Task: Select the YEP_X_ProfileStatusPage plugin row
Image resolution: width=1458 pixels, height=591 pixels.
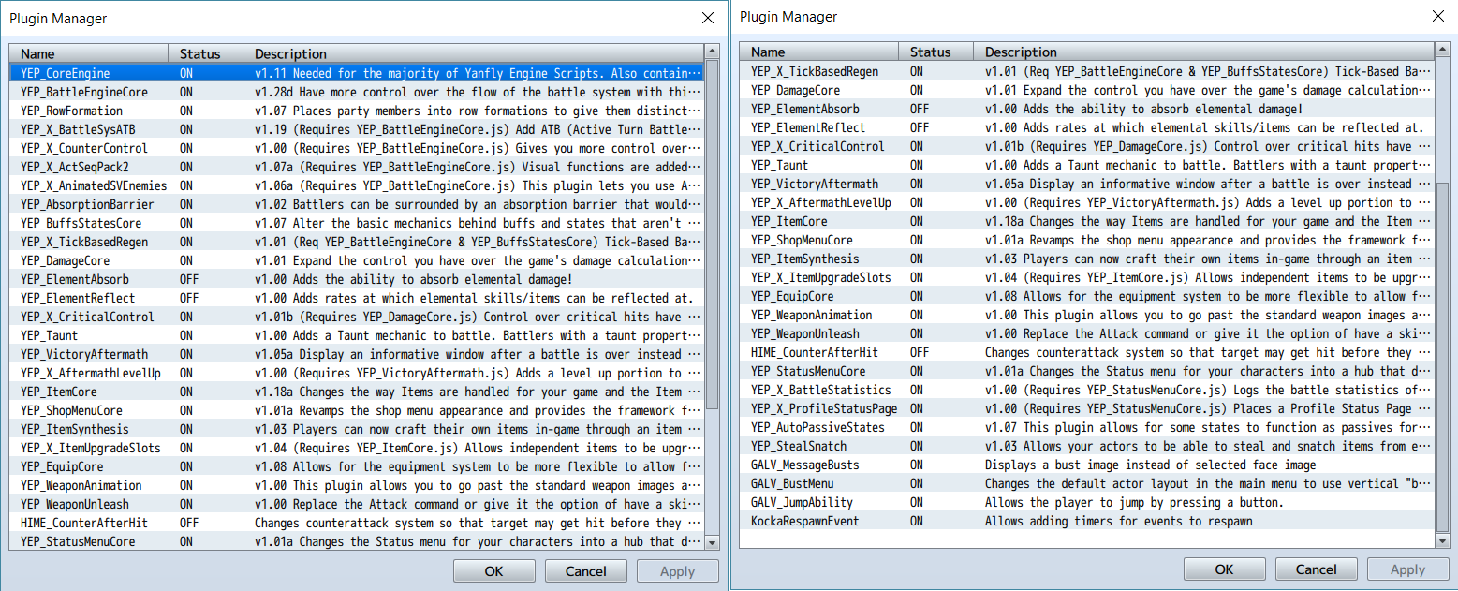Action: click(x=1087, y=408)
